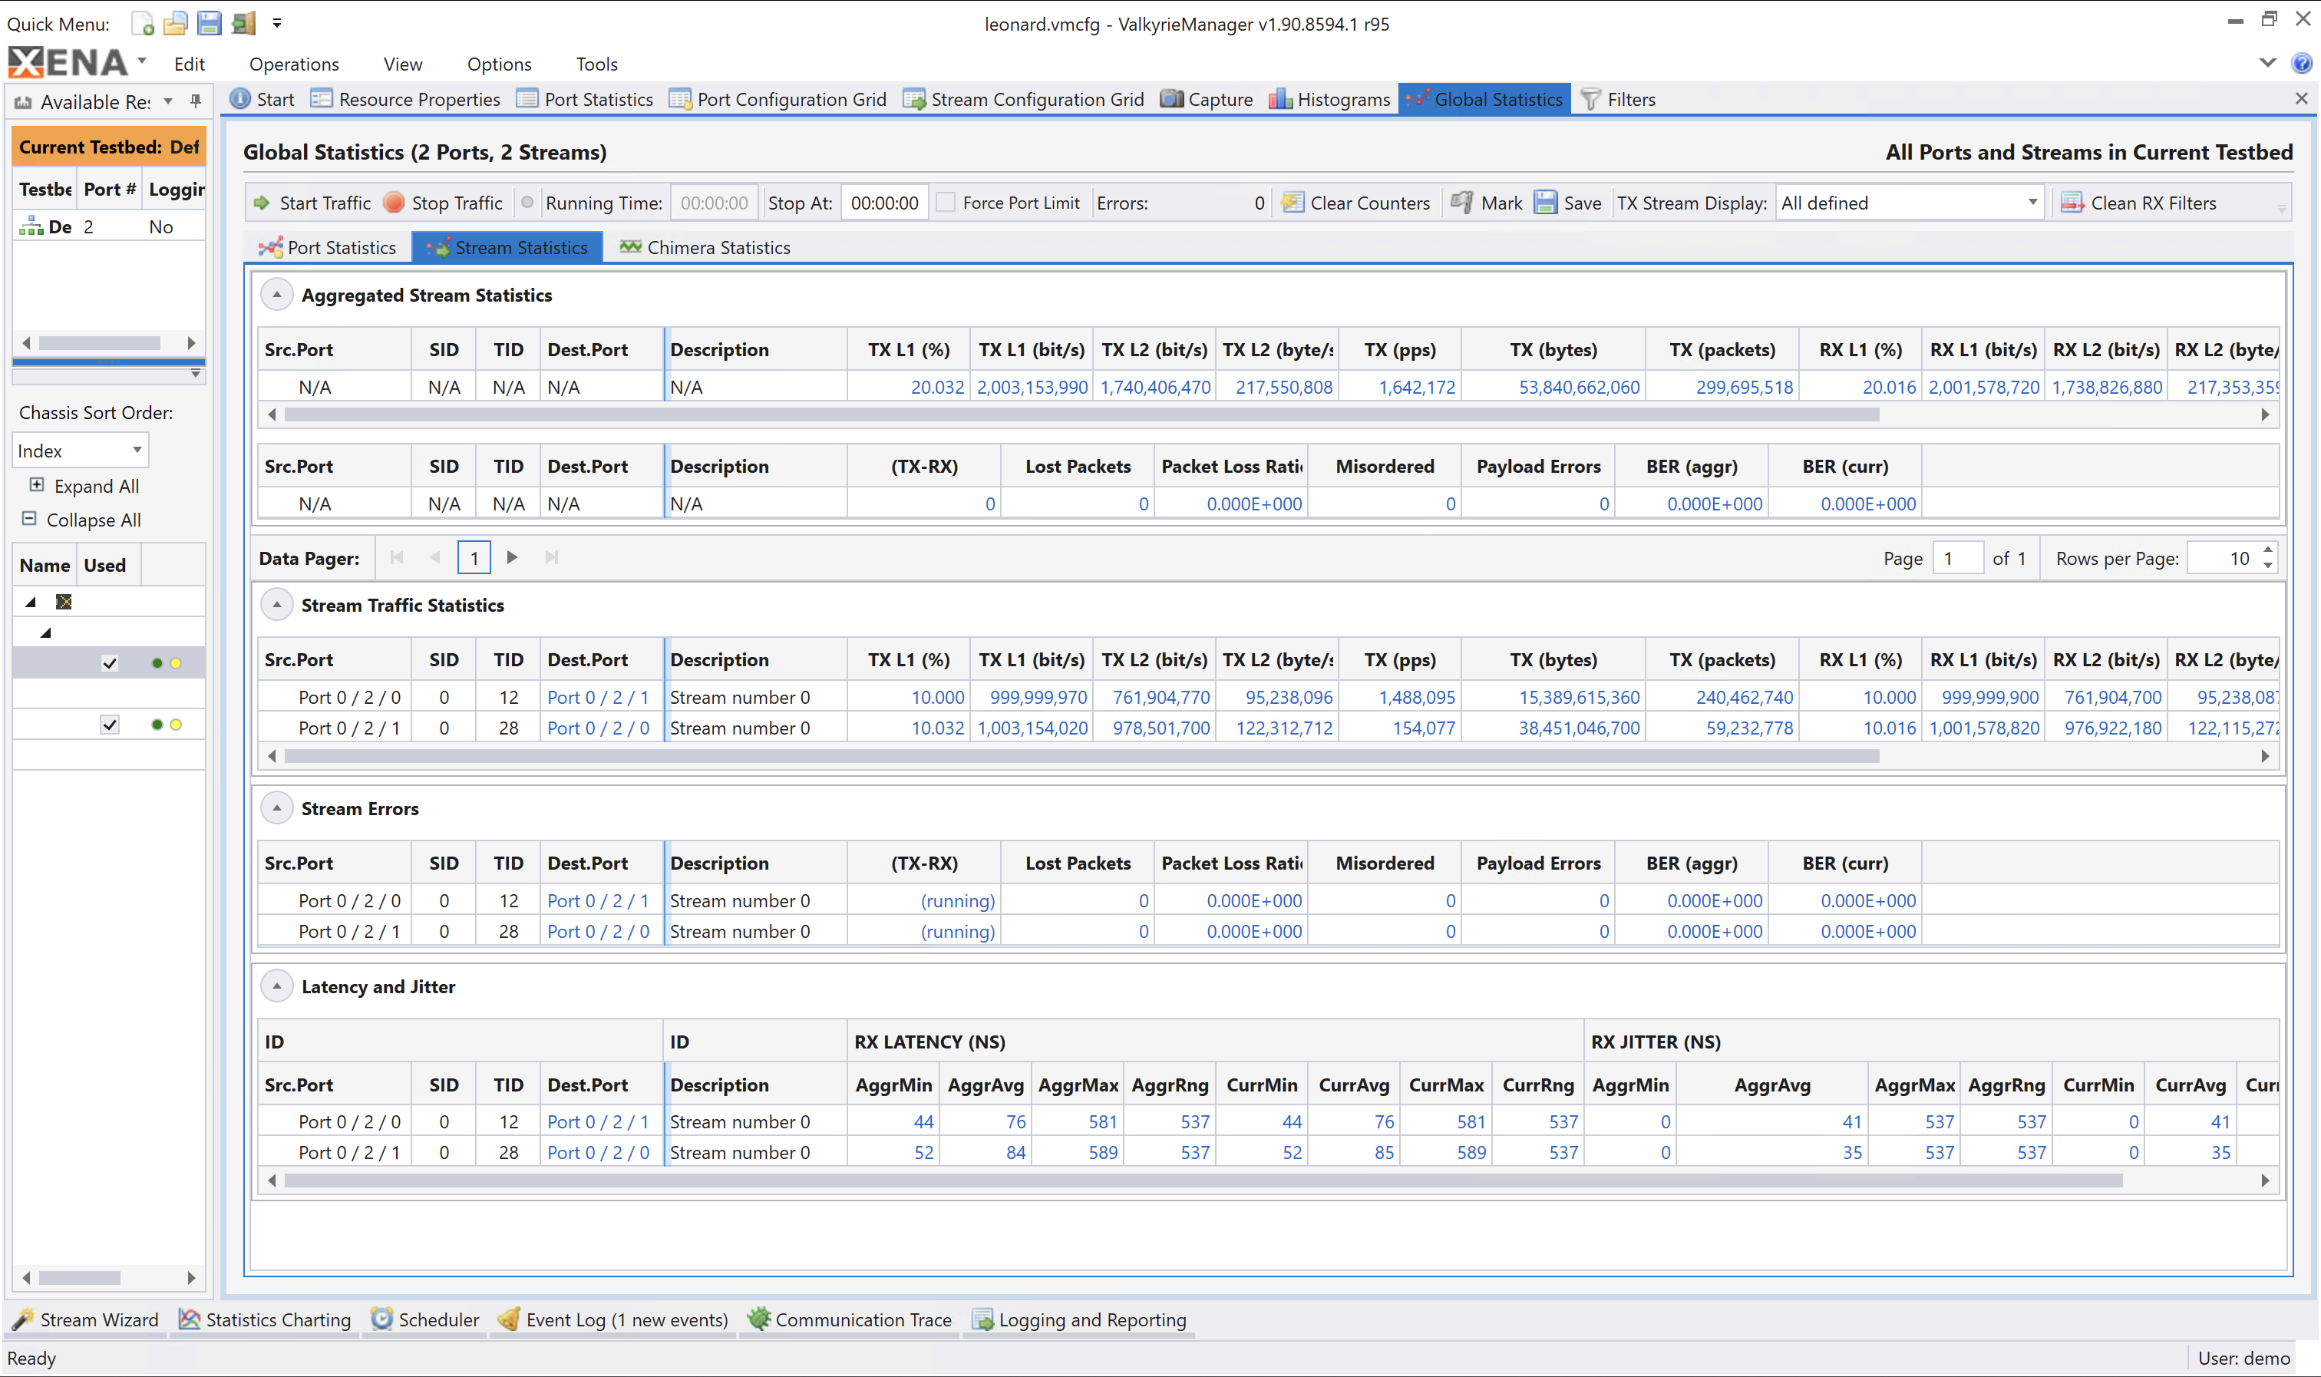
Task: Open the Available Resources panel dropdown arrow
Action: pyautogui.click(x=168, y=101)
